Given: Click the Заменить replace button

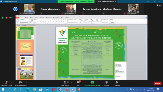Looking at the screenshot, I should click(x=112, y=21).
